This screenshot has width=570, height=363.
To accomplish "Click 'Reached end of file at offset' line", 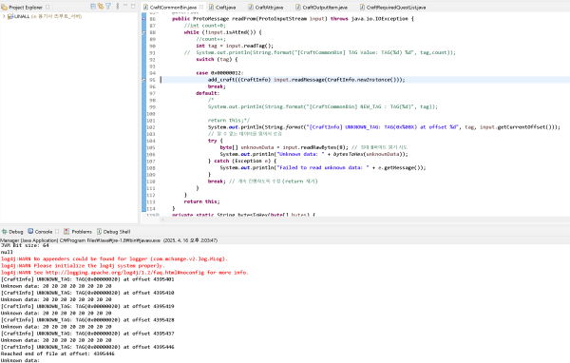I will coord(57,353).
